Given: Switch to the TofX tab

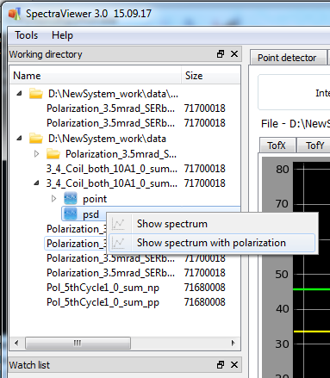Looking at the screenshot, I should point(277,146).
